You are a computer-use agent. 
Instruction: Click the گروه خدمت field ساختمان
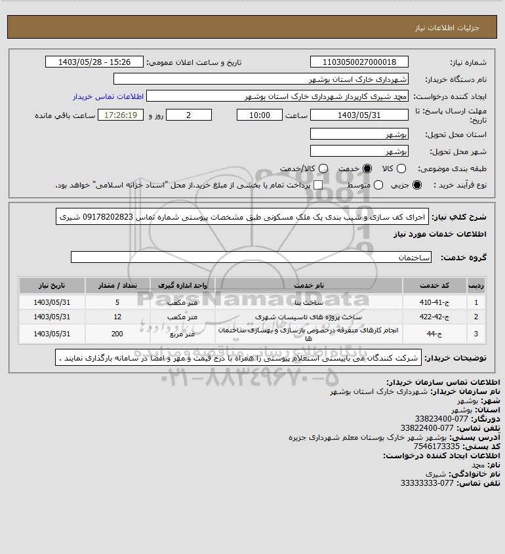(x=251, y=257)
